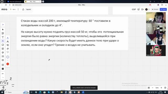
Task: Go to Miro home logo
Action: (4, 9)
